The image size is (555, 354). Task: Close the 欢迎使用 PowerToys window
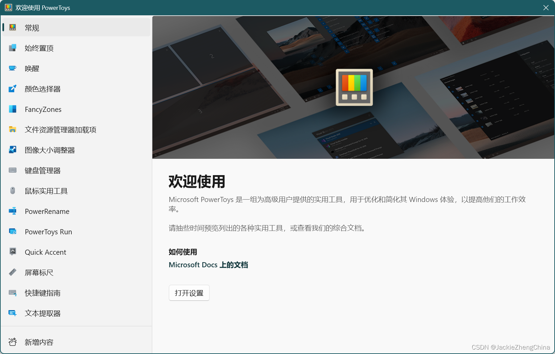[546, 7]
